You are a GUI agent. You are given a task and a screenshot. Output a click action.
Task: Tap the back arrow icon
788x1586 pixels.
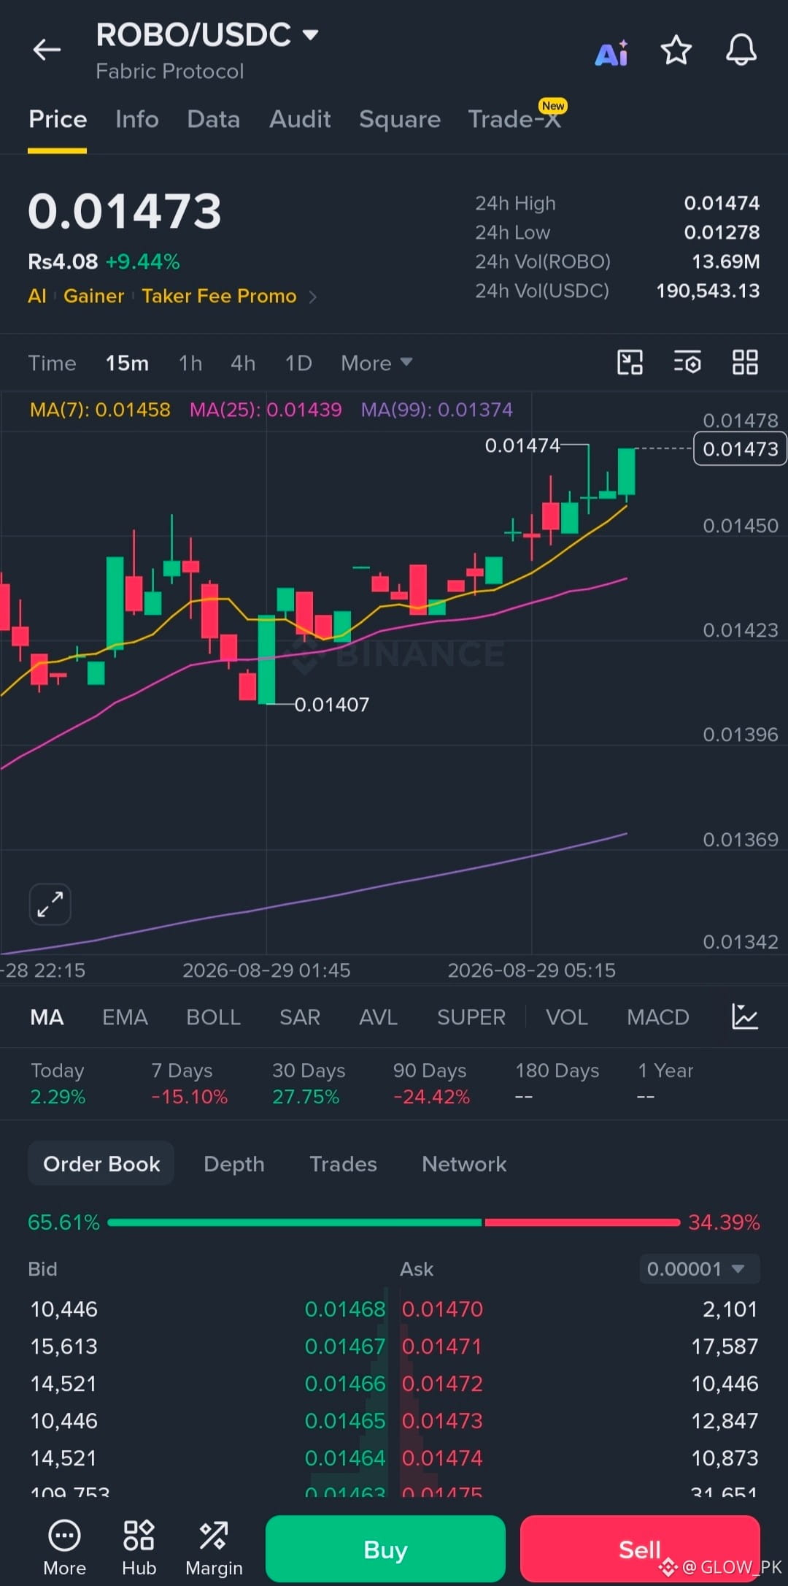pos(47,50)
